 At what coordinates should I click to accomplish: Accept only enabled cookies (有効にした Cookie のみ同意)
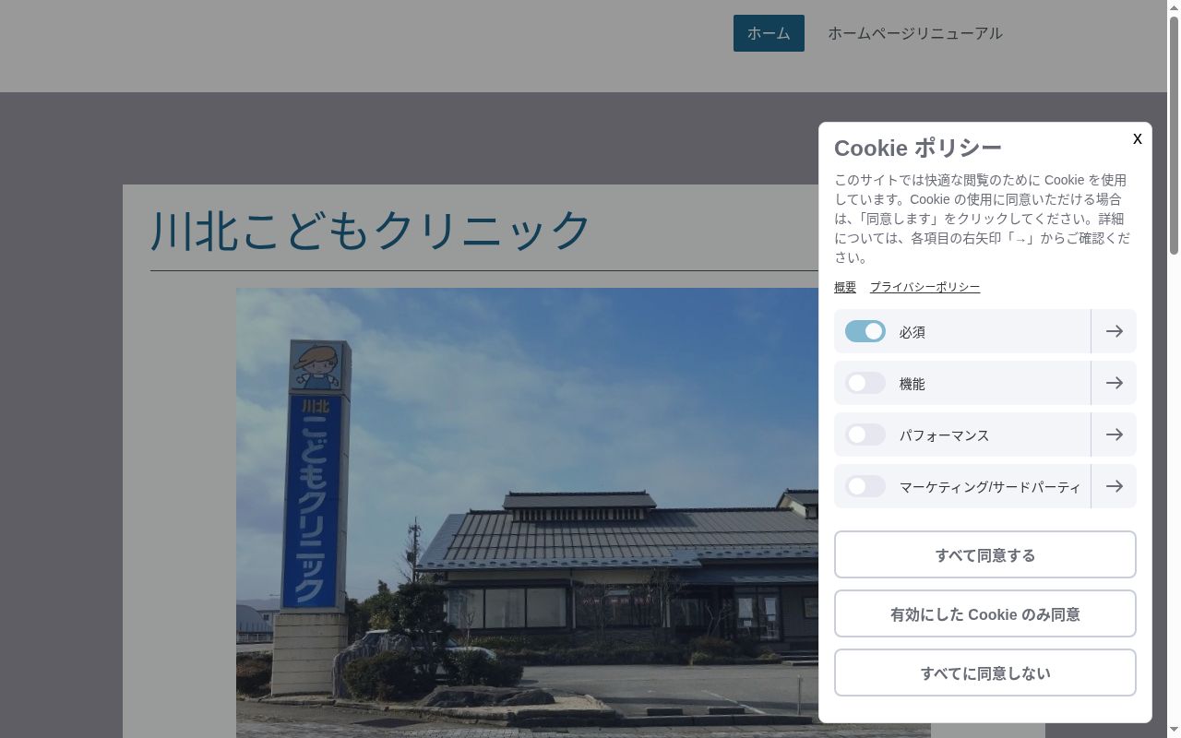click(x=985, y=613)
